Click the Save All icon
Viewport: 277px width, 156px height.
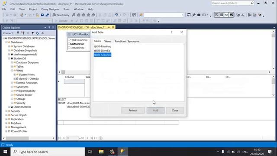(x=47, y=15)
